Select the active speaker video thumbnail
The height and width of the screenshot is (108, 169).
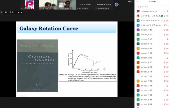(67, 5)
